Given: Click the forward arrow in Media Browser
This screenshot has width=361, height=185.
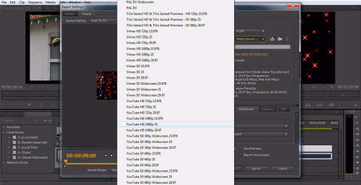Looking at the screenshot, I should (50, 121).
